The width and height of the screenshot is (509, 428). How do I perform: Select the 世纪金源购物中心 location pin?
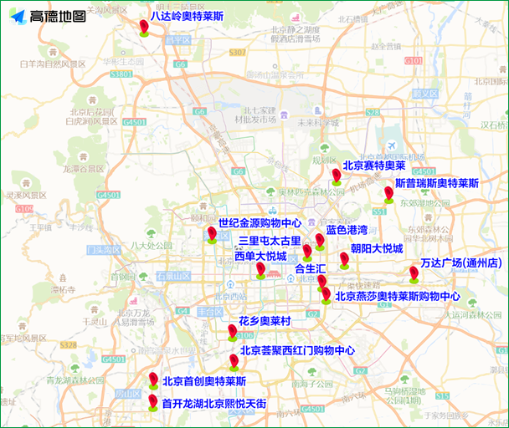click(x=212, y=235)
